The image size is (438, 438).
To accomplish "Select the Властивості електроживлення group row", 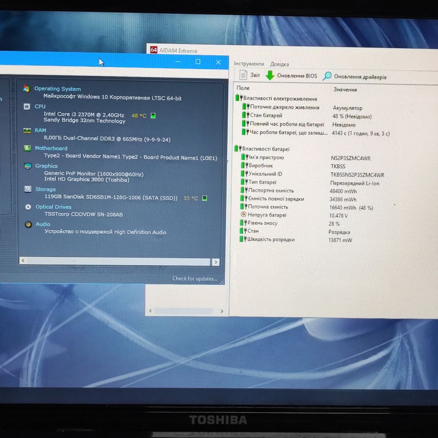I will coord(276,98).
